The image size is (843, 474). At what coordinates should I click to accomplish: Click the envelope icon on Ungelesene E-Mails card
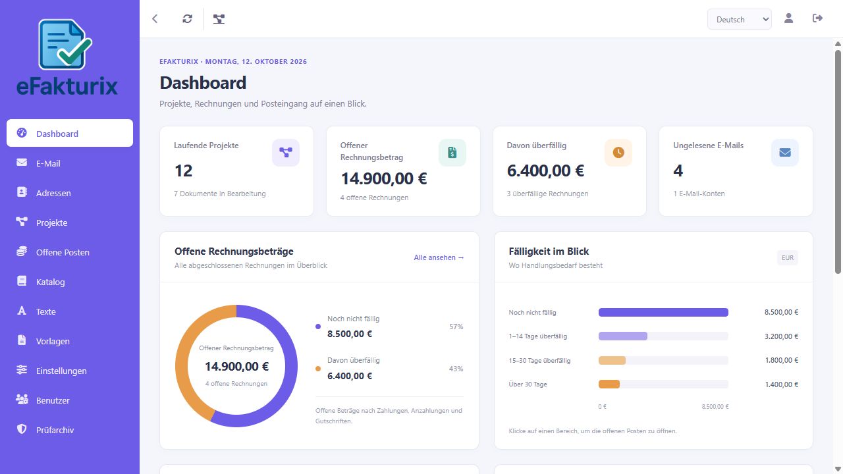[x=785, y=153]
